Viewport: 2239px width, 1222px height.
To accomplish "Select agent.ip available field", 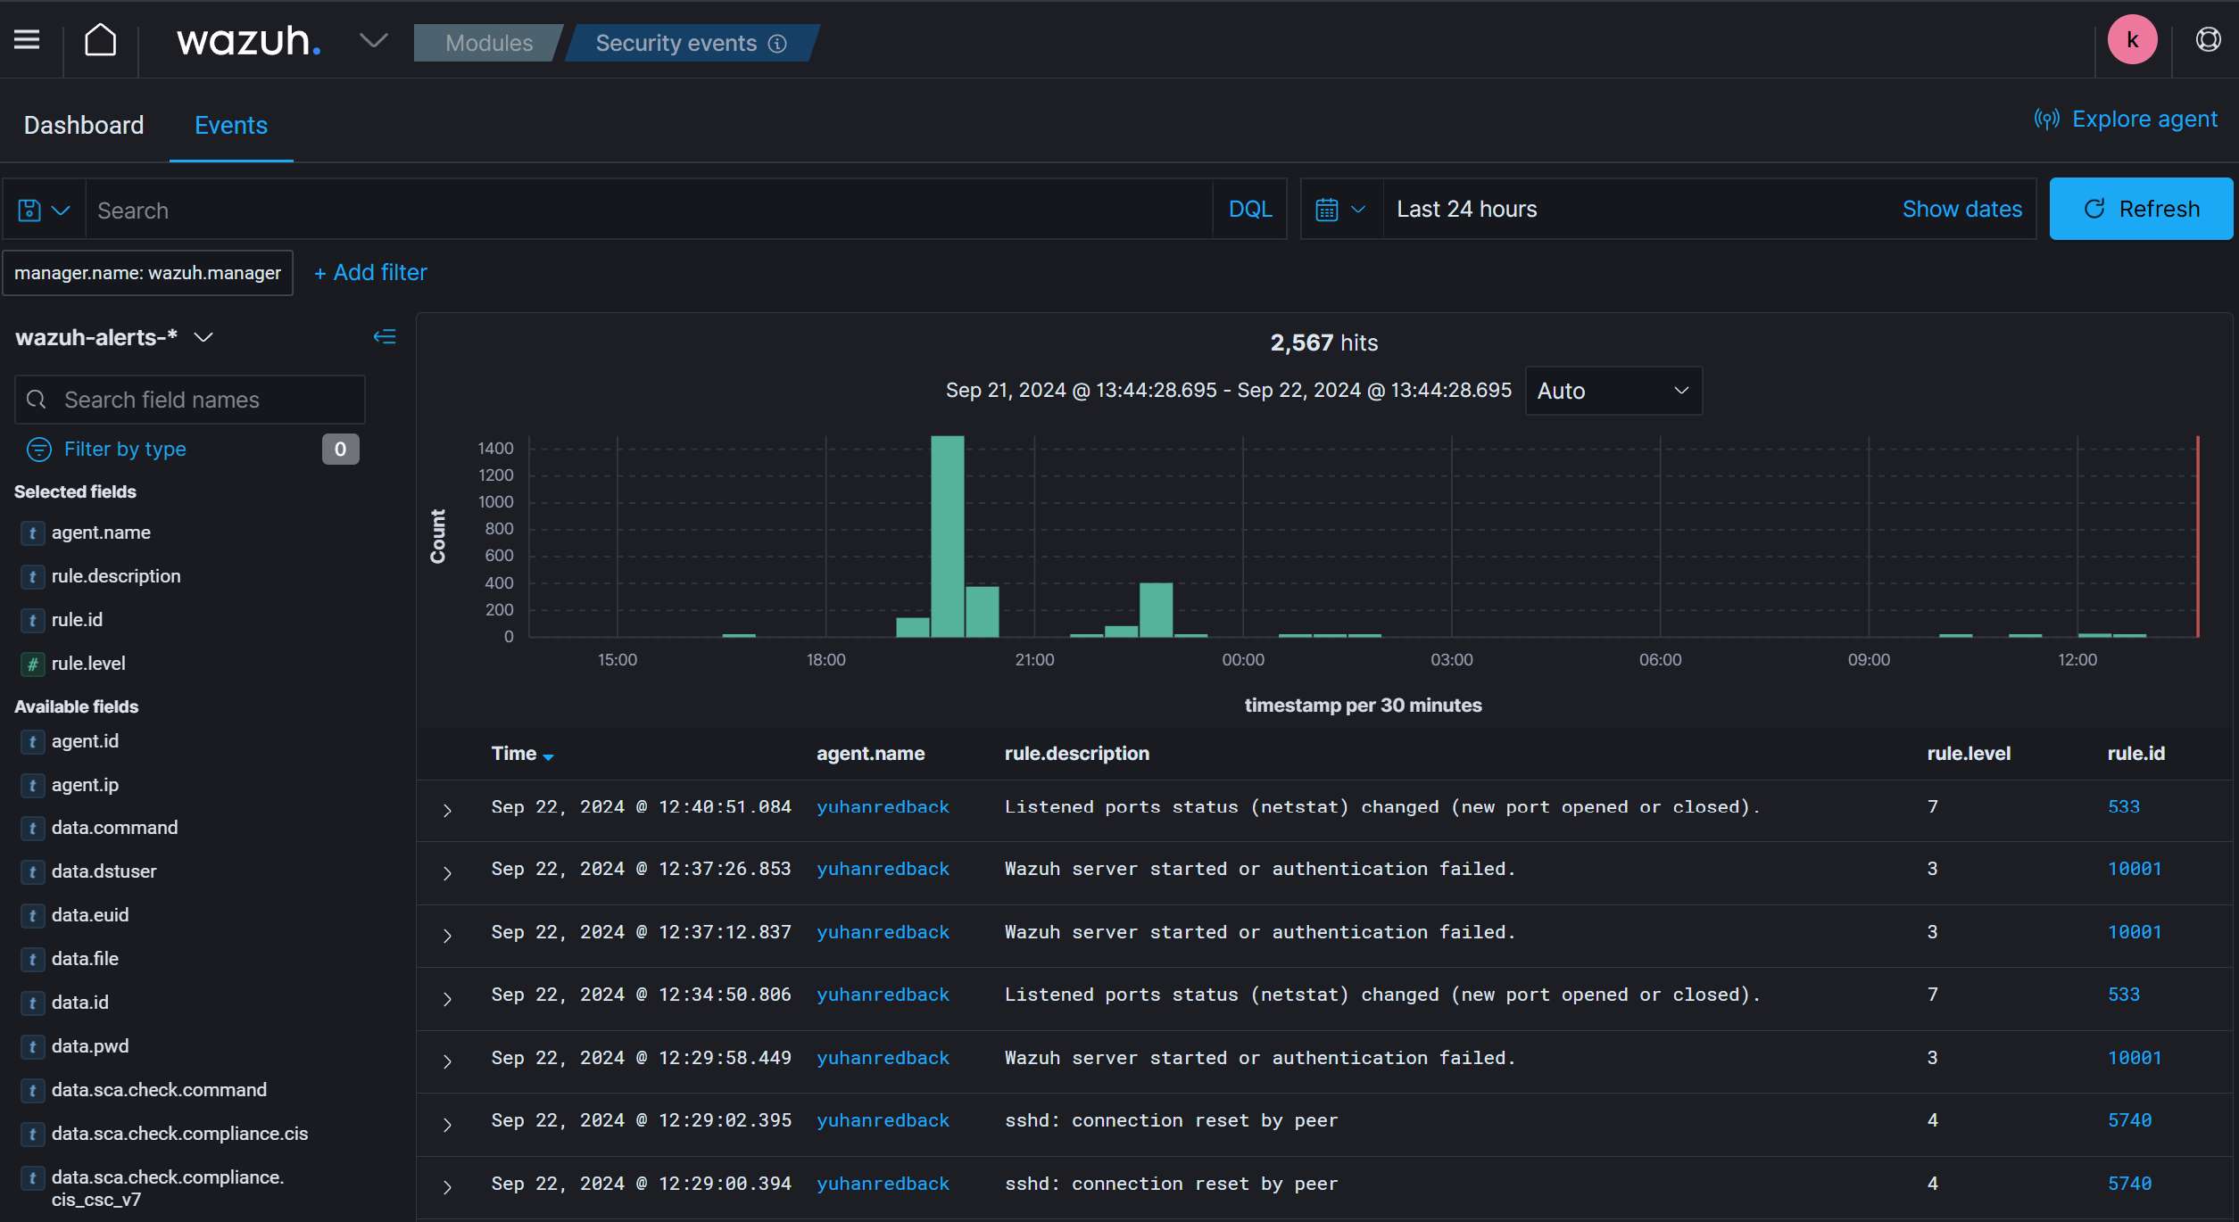I will (x=85, y=785).
